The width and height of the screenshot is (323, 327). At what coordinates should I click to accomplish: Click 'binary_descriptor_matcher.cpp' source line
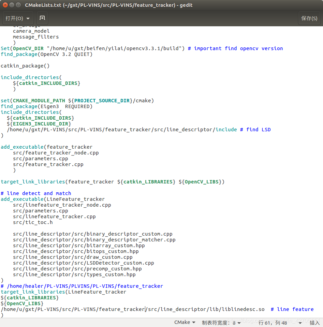[94, 240]
